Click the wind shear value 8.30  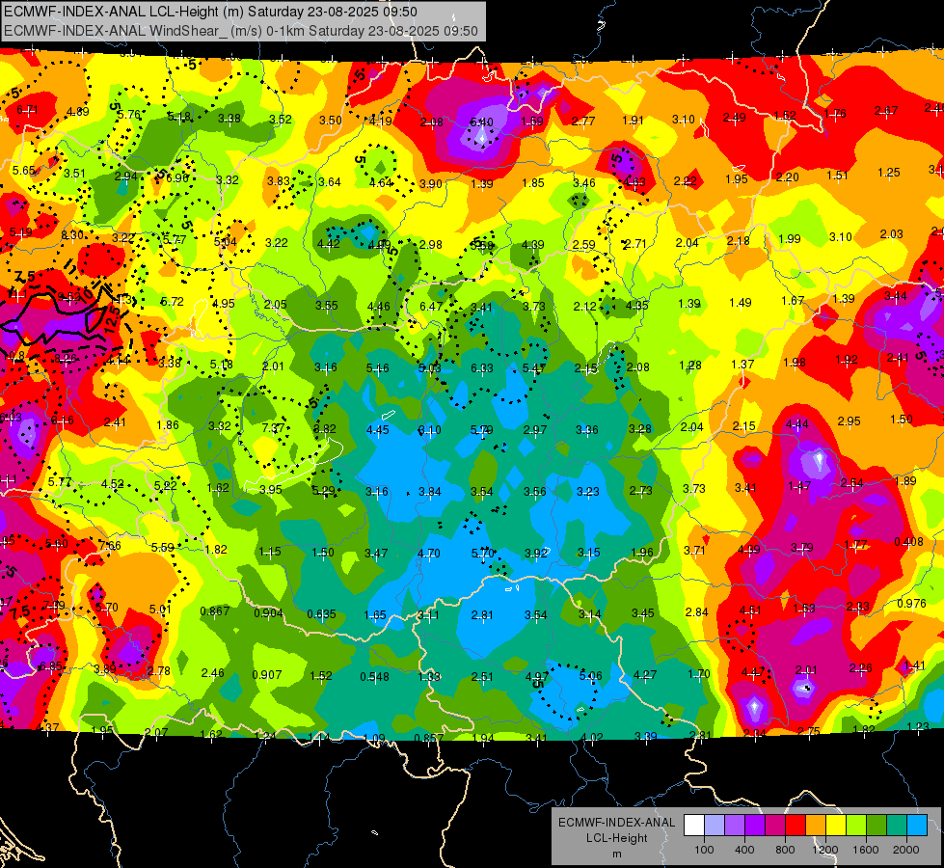tap(72, 235)
